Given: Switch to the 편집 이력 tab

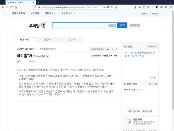Looking at the screenshot, I should (48, 40).
